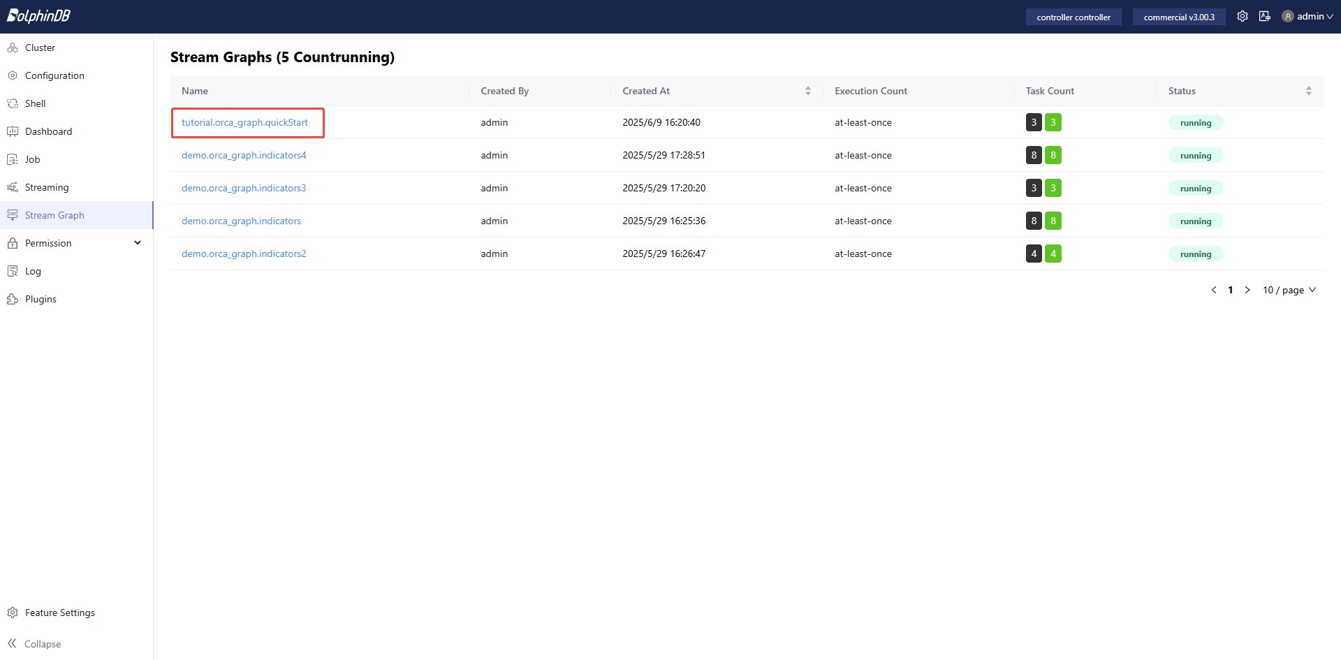Viewport: 1341px width, 660px height.
Task: Sort the table by Status column
Action: [x=1308, y=91]
